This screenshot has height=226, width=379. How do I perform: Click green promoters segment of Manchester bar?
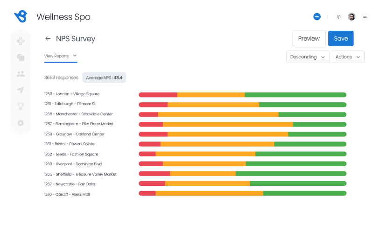[313, 114]
